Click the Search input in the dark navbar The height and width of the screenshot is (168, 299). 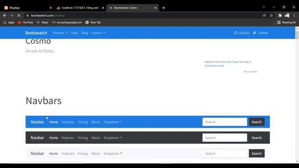pyautogui.click(x=225, y=138)
